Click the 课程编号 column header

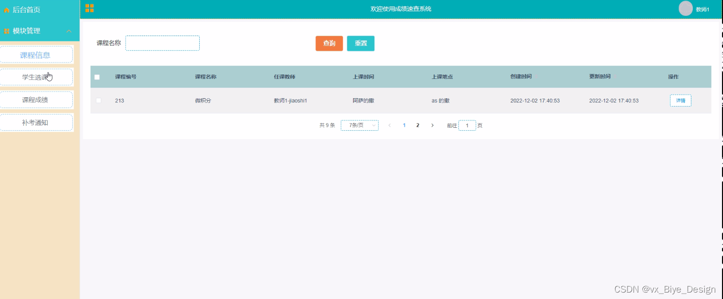tap(126, 77)
